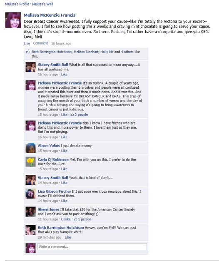This screenshot has height=261, width=219.
Task: Click Carla Cj Robinson's yellow flower avatar
Action: [x=31, y=162]
